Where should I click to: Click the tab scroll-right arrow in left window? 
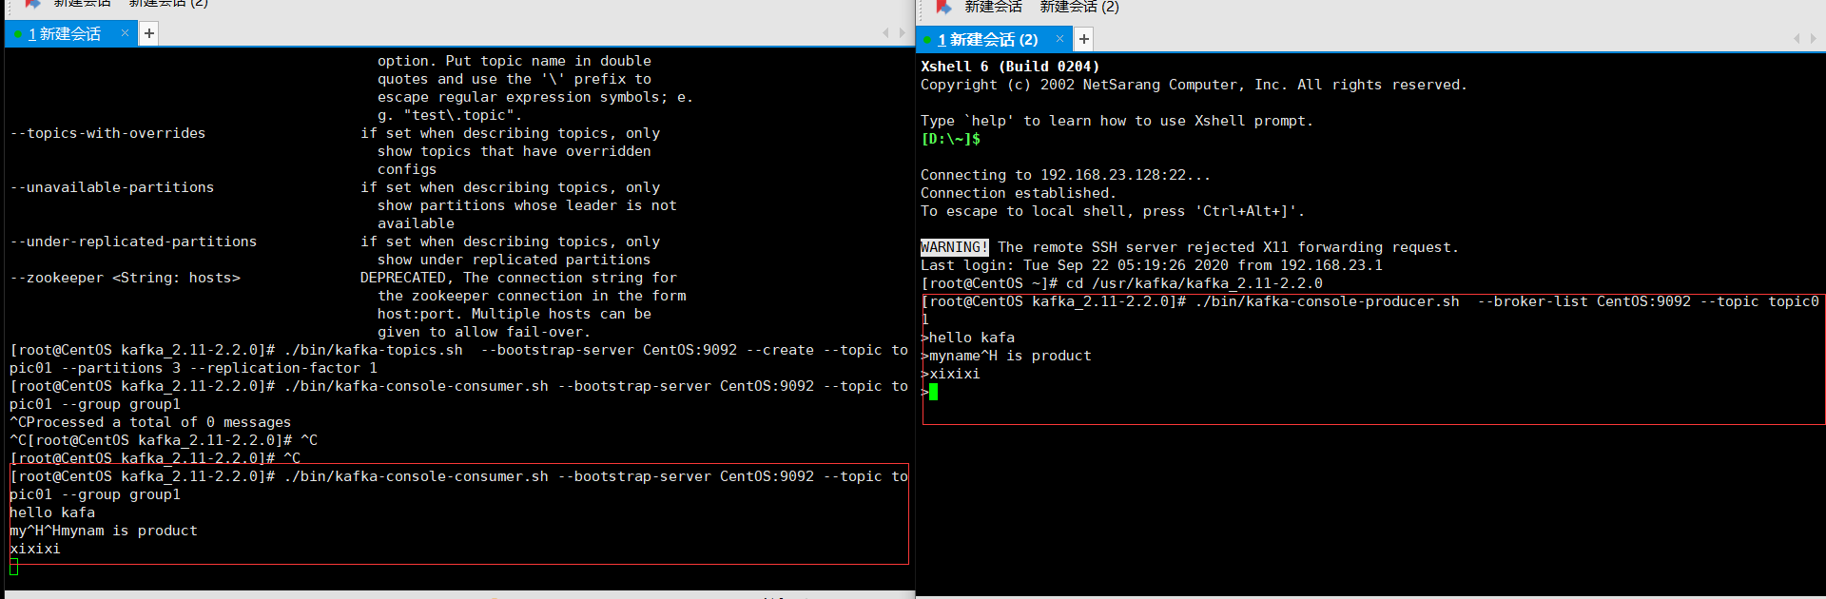pyautogui.click(x=903, y=33)
